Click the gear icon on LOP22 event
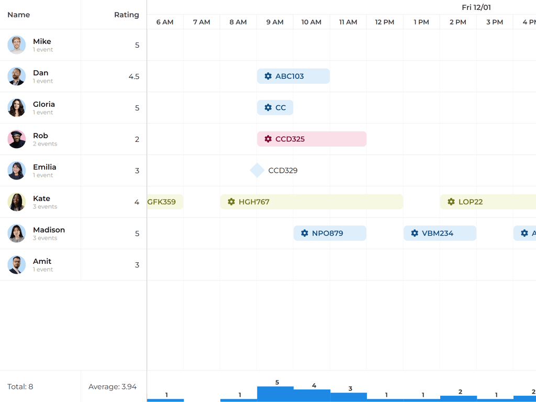 coord(451,202)
